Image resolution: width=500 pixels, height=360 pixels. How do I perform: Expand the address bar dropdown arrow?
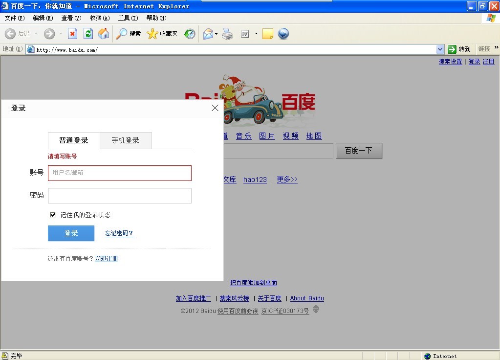coord(440,49)
